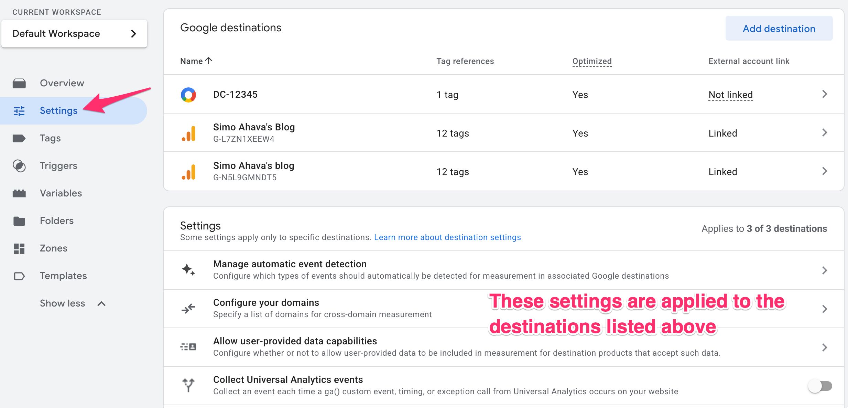Image resolution: width=848 pixels, height=408 pixels.
Task: Collapse sidebar with Show less
Action: point(73,303)
